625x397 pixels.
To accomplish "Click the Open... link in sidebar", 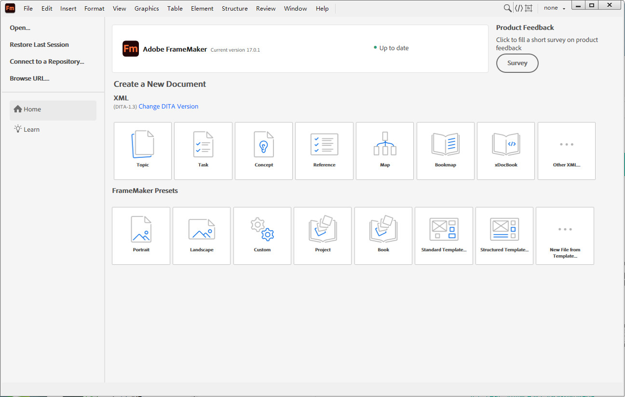I will 20,28.
